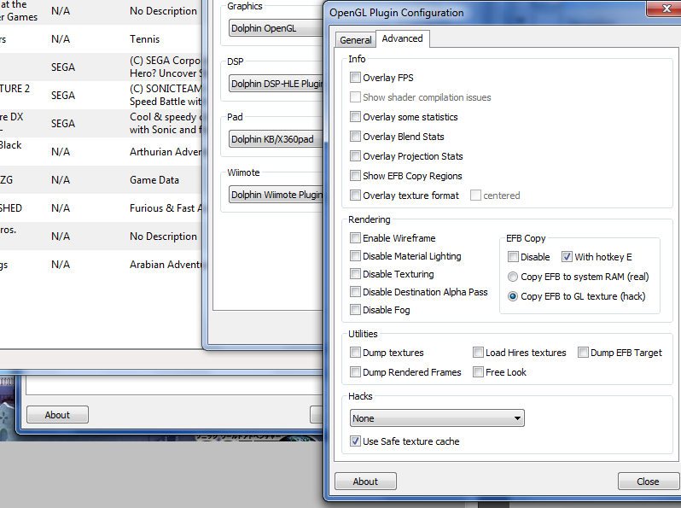Select the Cool & speedy game row

coord(101,124)
